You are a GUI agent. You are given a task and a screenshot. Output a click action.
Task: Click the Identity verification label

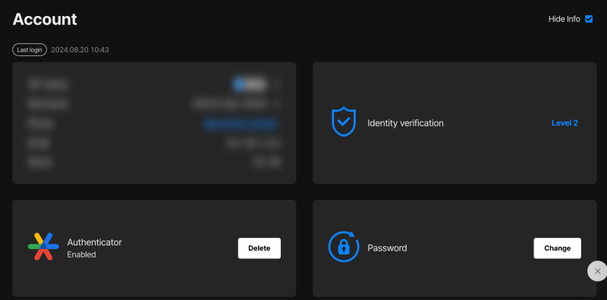405,123
